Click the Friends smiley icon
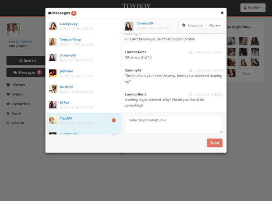The width and height of the screenshot is (272, 201). [8, 123]
